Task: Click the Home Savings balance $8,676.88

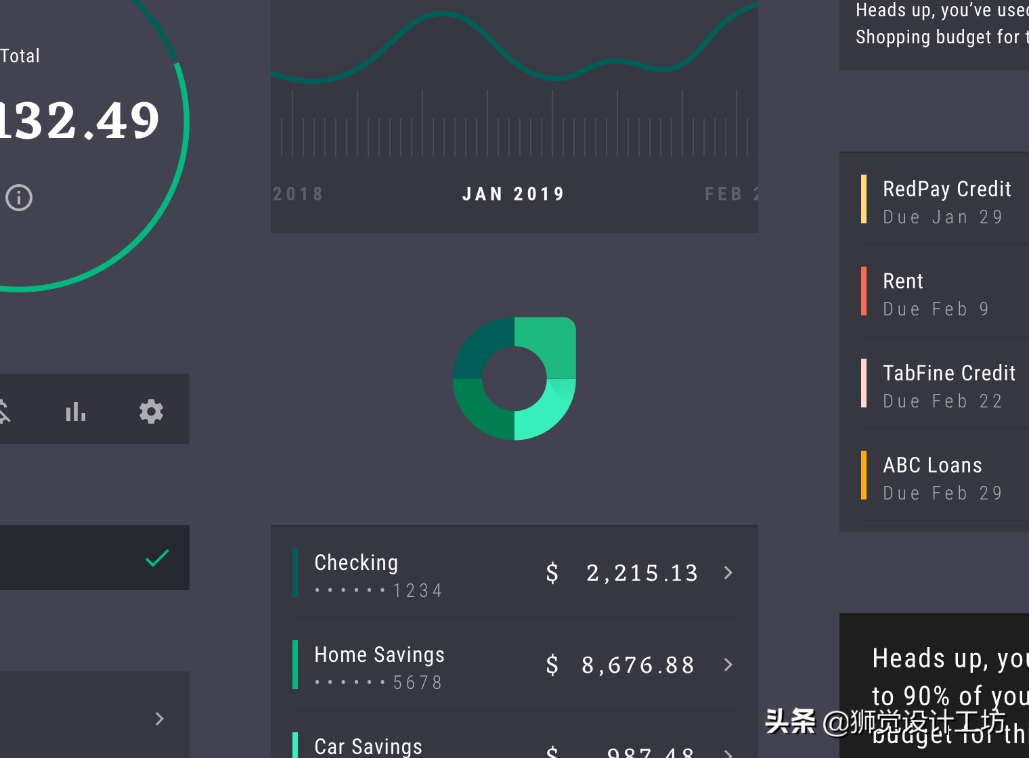Action: [x=621, y=665]
